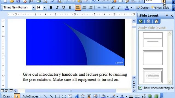The image size is (175, 98).
Task: Center-align the notes text
Action: (x=84, y=8)
